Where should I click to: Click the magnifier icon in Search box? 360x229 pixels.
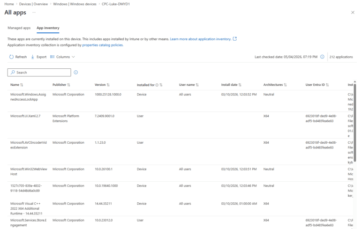coord(13,72)
